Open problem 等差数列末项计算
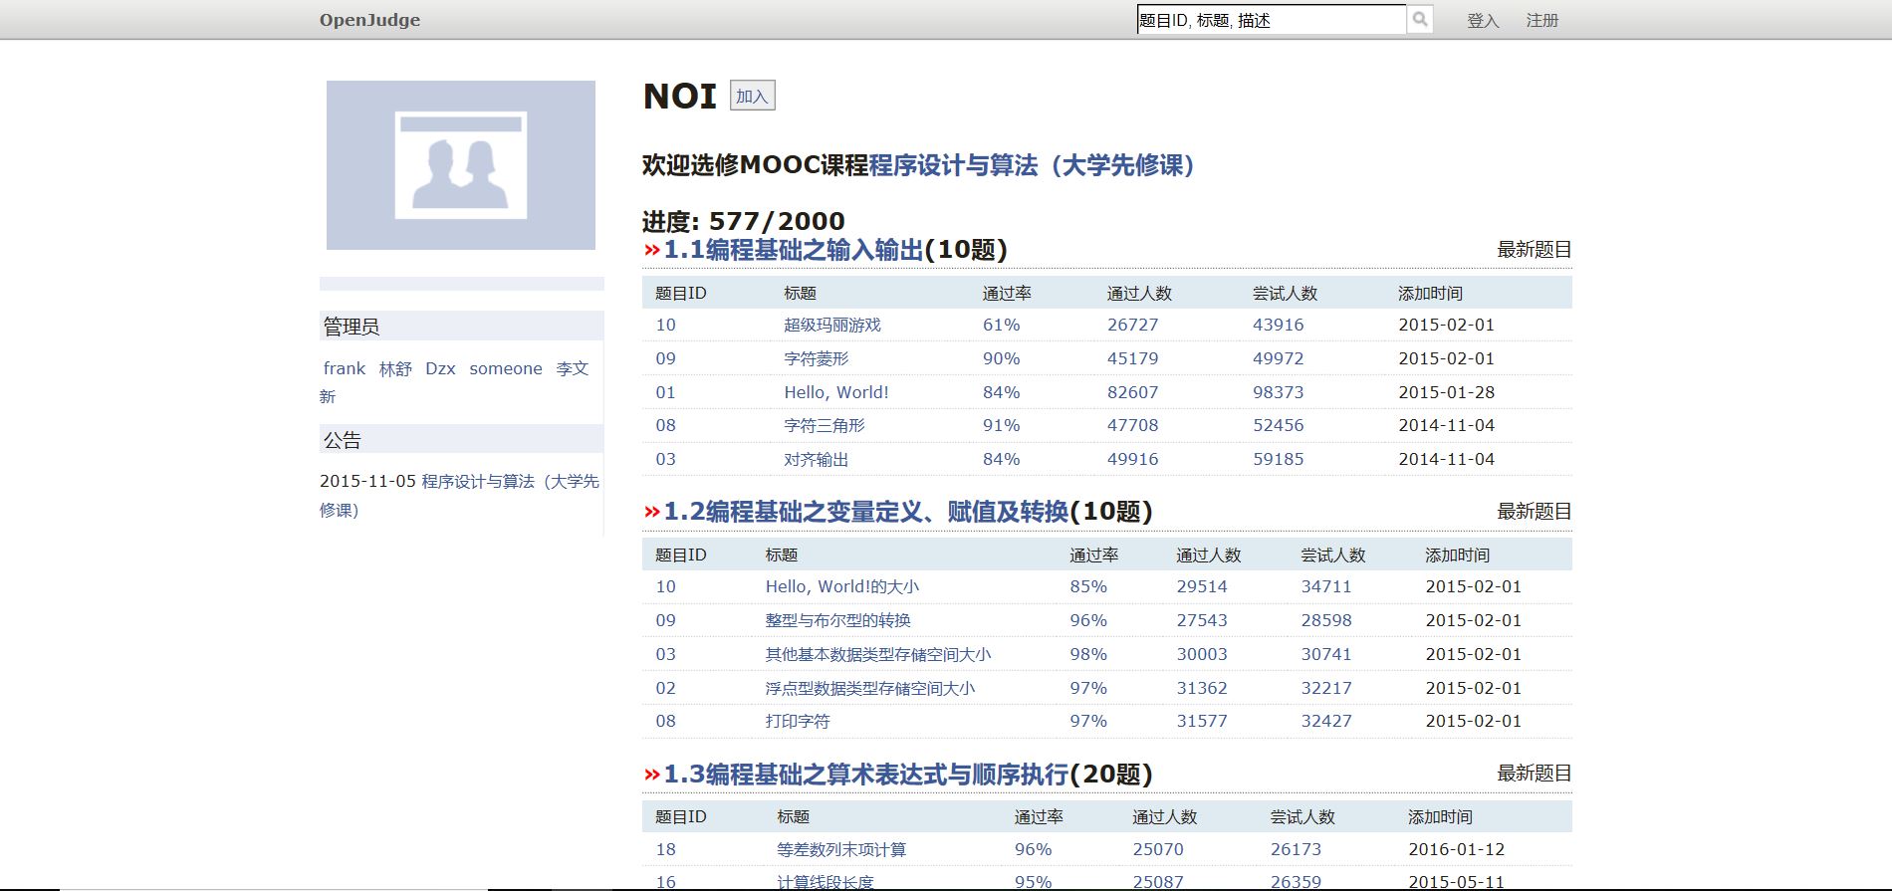This screenshot has width=1892, height=891. click(841, 849)
